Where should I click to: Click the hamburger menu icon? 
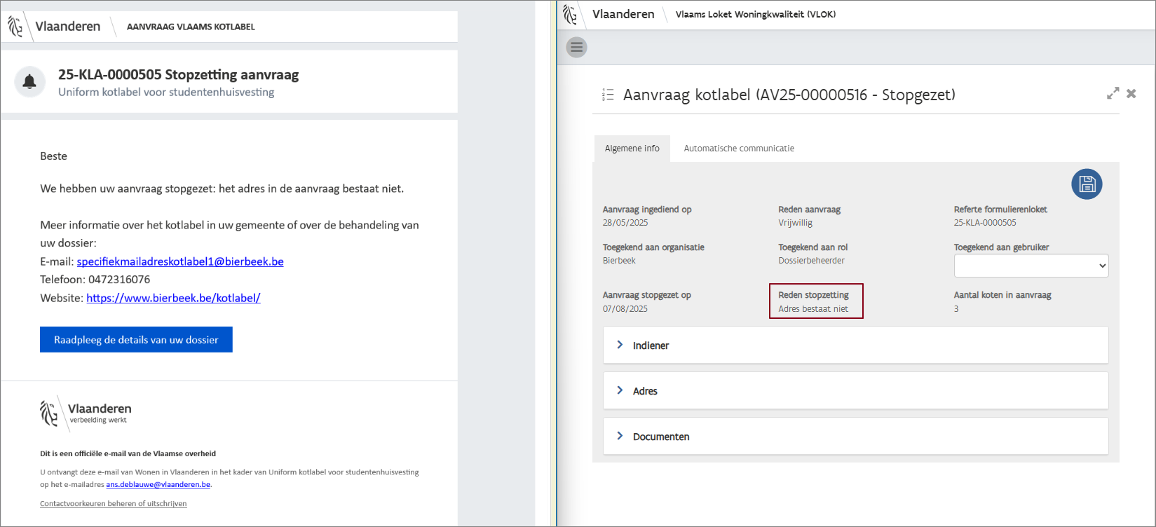pyautogui.click(x=576, y=48)
